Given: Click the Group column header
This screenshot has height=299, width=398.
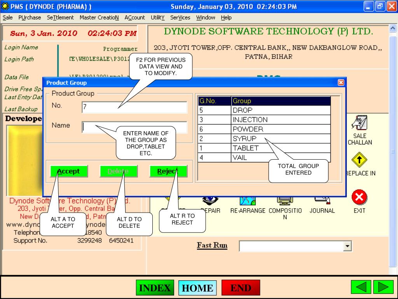Looking at the screenshot, I should click(281, 101).
